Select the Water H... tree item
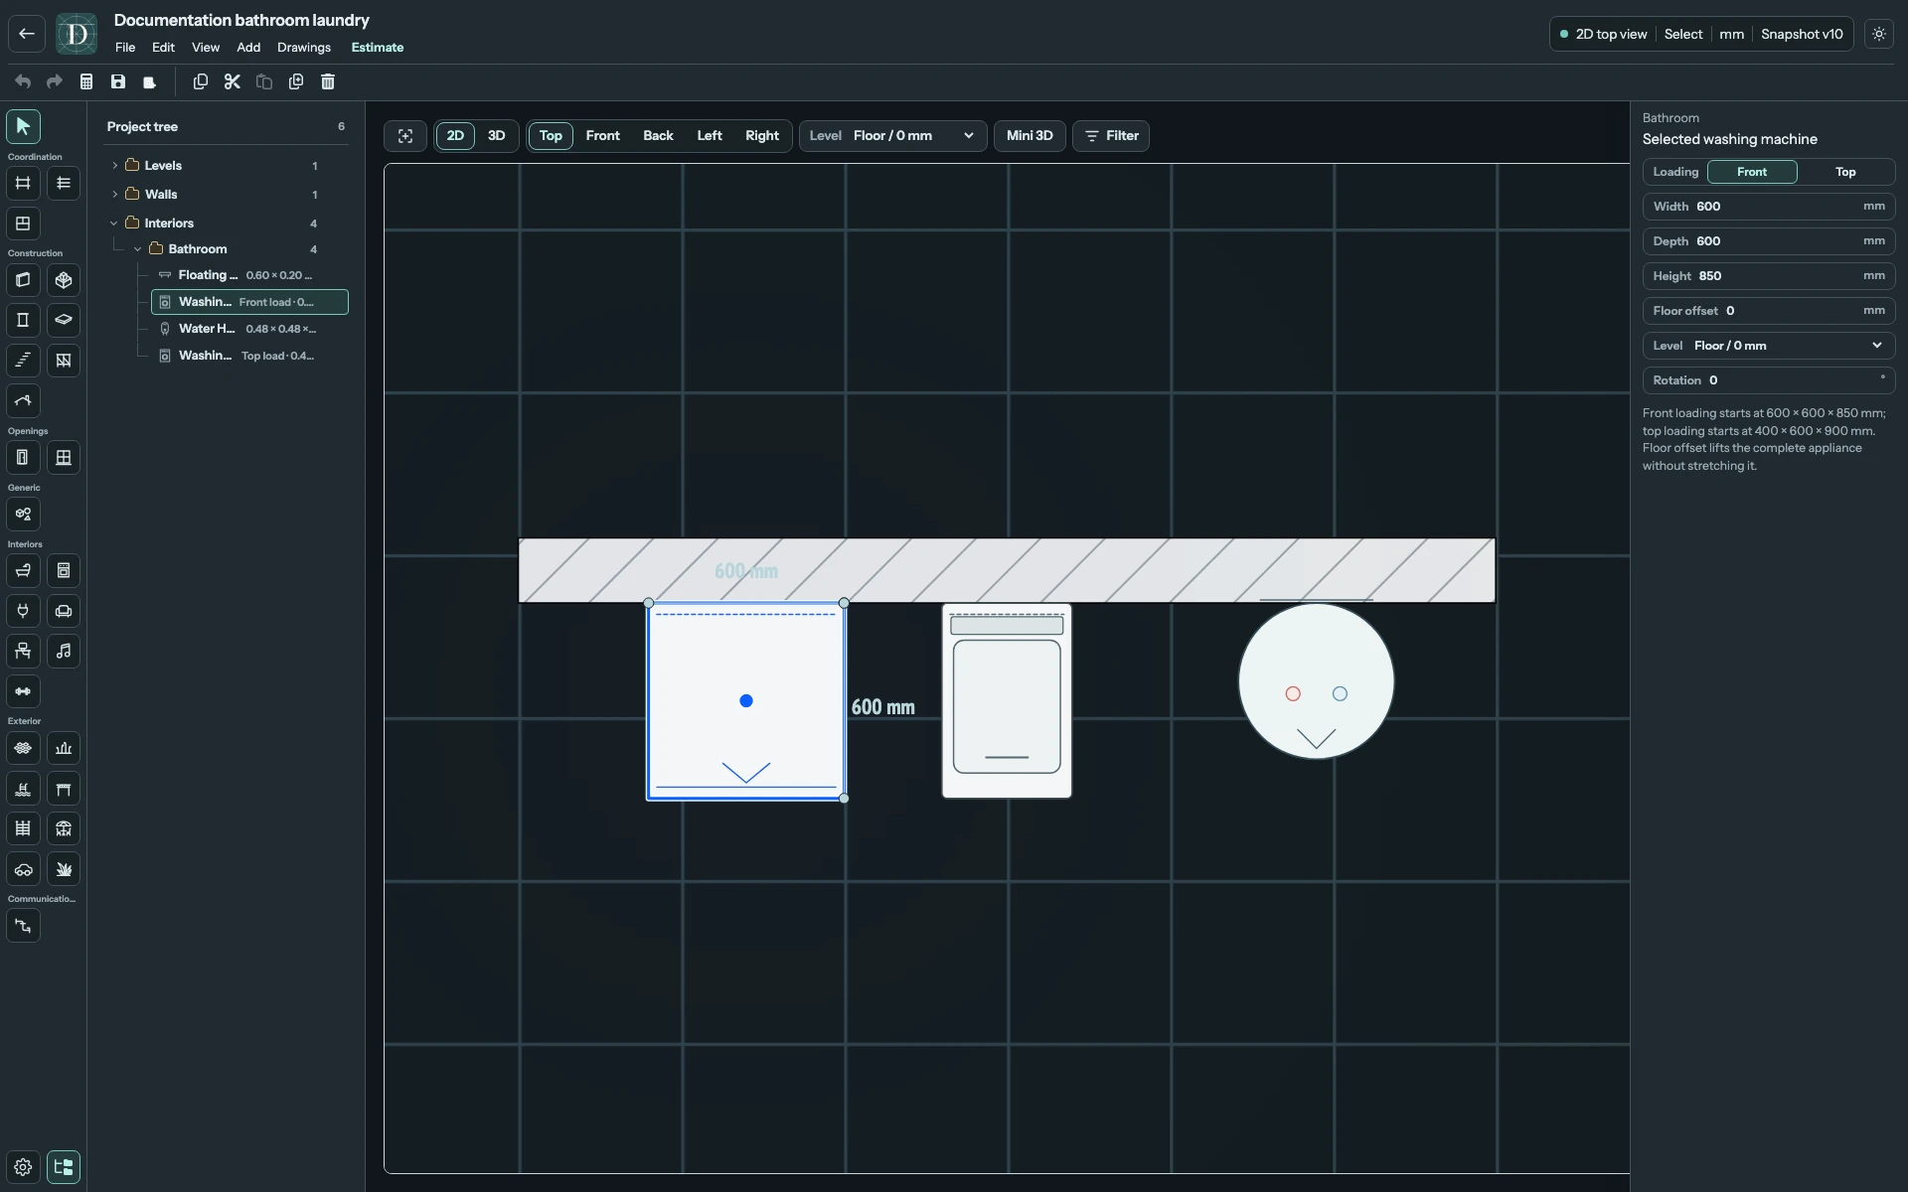Image resolution: width=1908 pixels, height=1192 pixels. tap(249, 329)
